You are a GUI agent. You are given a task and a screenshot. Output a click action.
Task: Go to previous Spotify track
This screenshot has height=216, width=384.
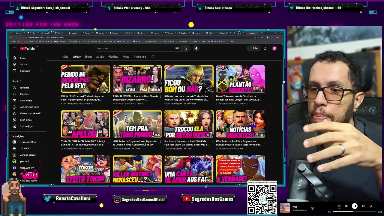pyautogui.click(x=346, y=206)
